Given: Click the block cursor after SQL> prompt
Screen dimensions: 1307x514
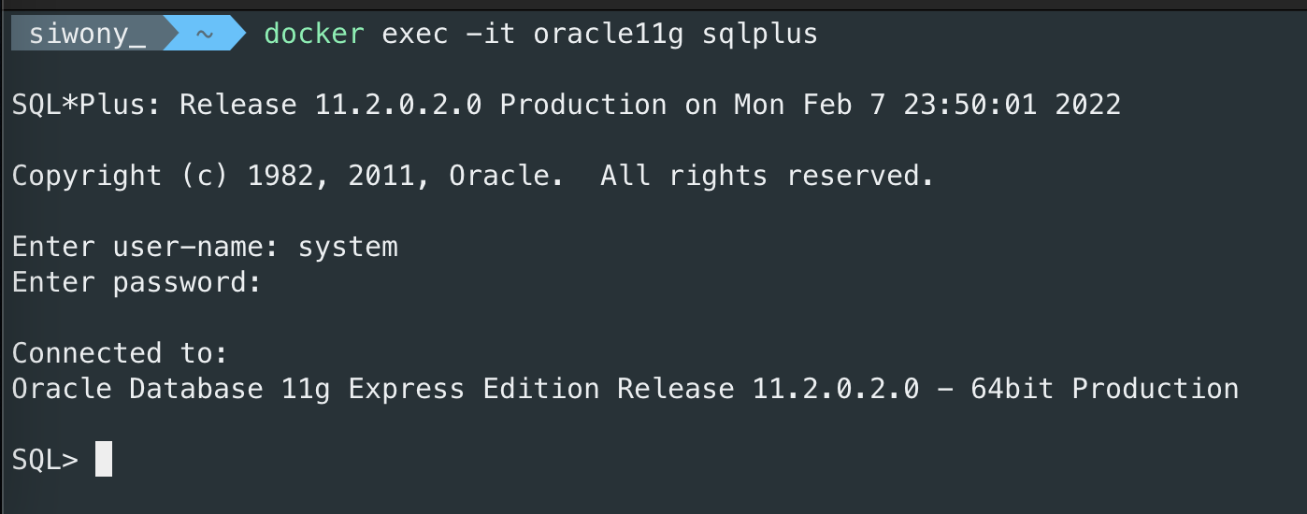Looking at the screenshot, I should click(x=104, y=460).
